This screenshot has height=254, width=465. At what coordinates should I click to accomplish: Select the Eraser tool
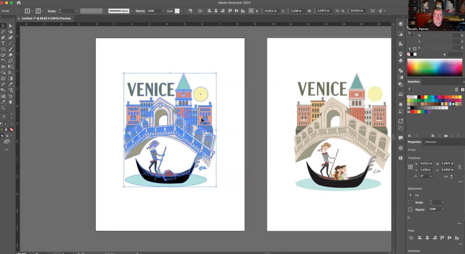(x=11, y=55)
